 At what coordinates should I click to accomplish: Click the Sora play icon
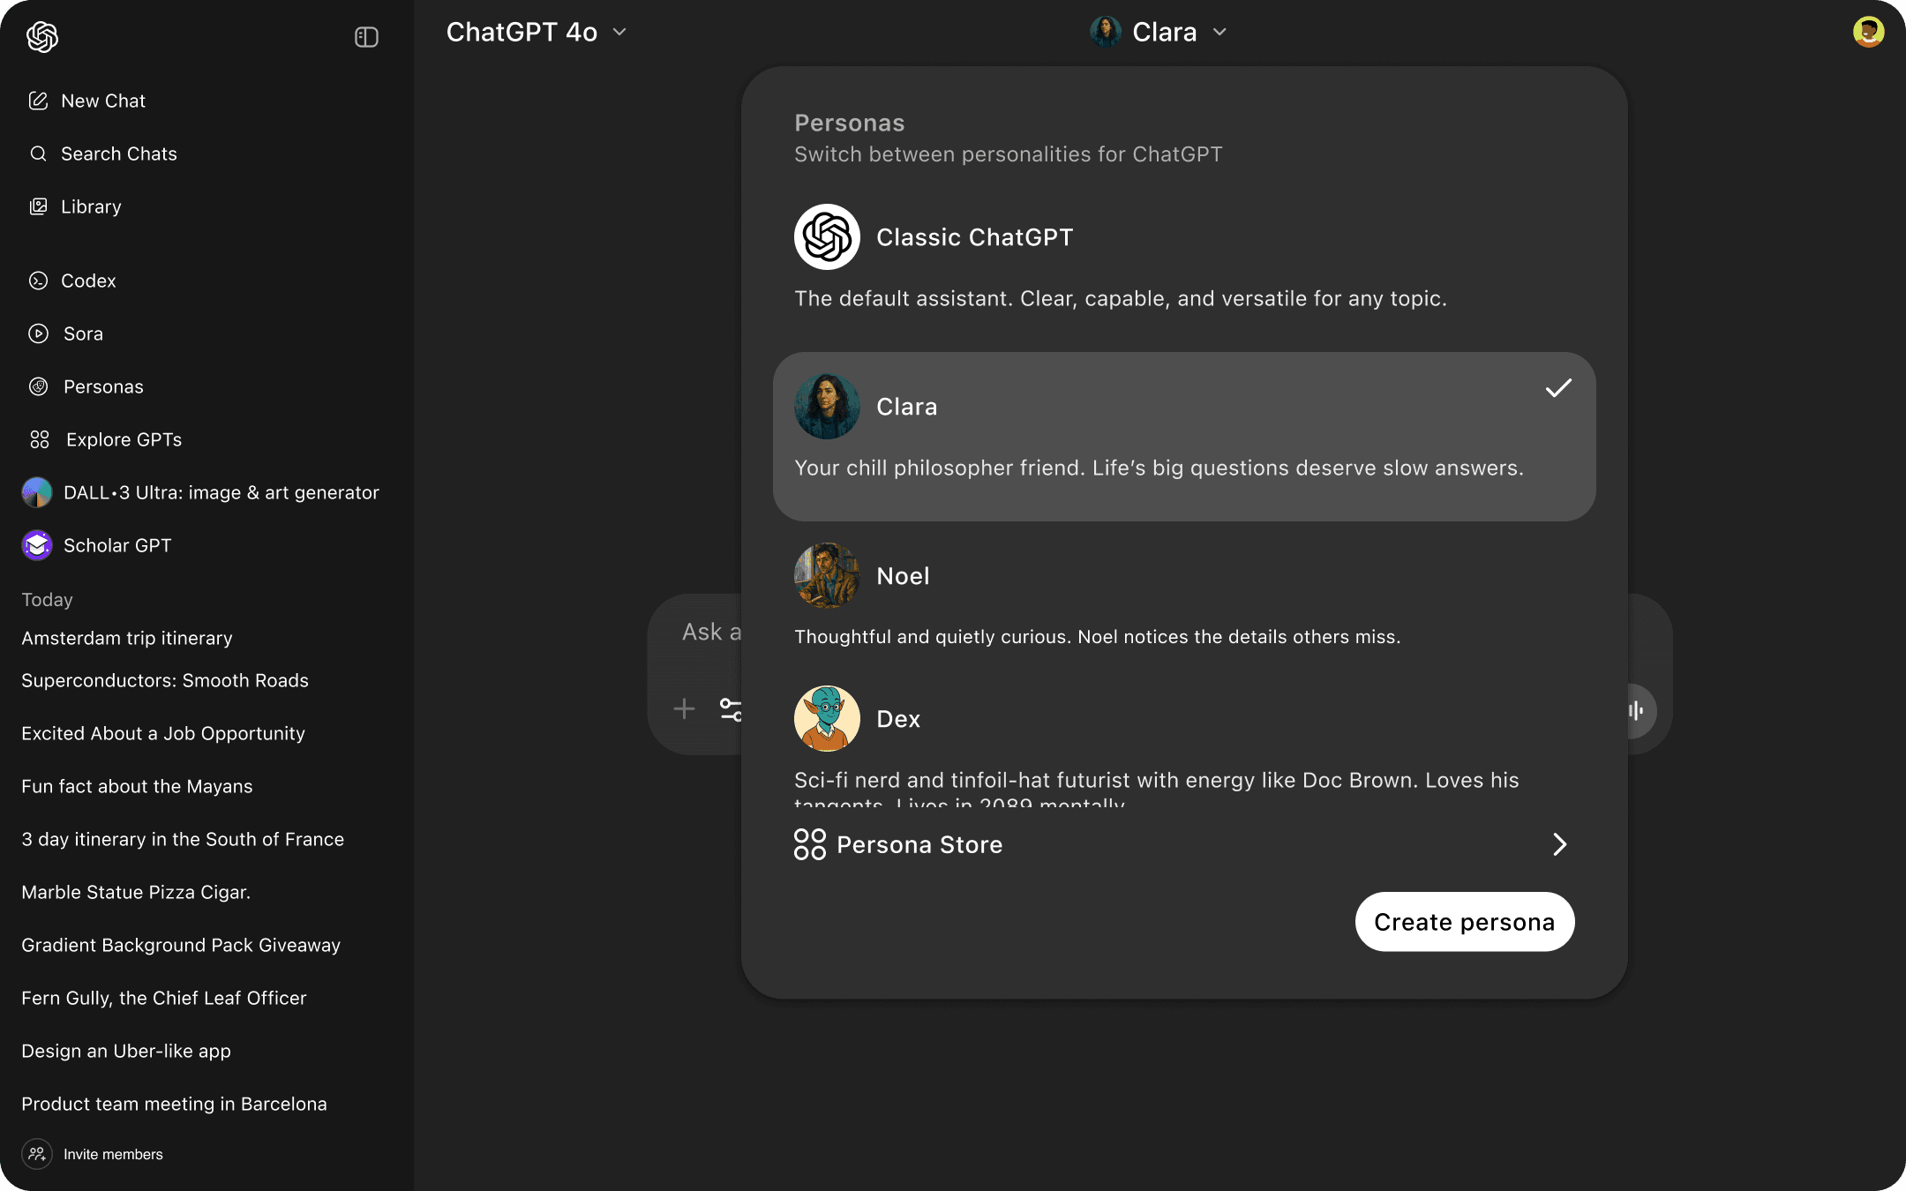(x=38, y=333)
